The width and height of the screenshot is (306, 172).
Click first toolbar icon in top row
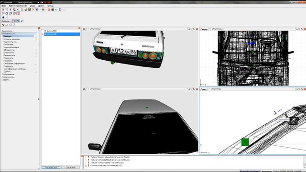pos(3,10)
